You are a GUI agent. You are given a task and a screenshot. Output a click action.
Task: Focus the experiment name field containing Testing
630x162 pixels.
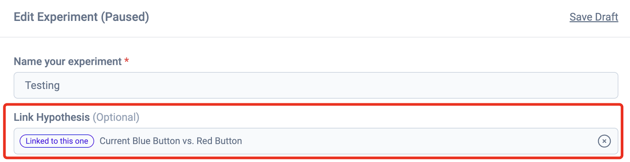point(316,85)
